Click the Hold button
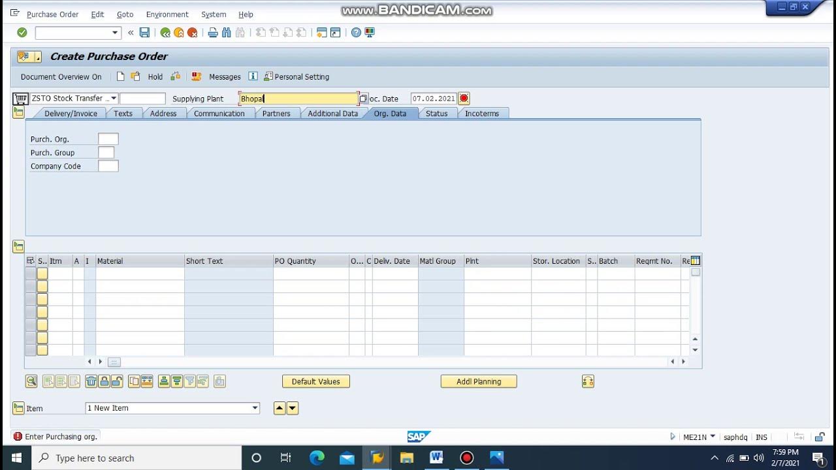The height and width of the screenshot is (470, 836). [155, 76]
